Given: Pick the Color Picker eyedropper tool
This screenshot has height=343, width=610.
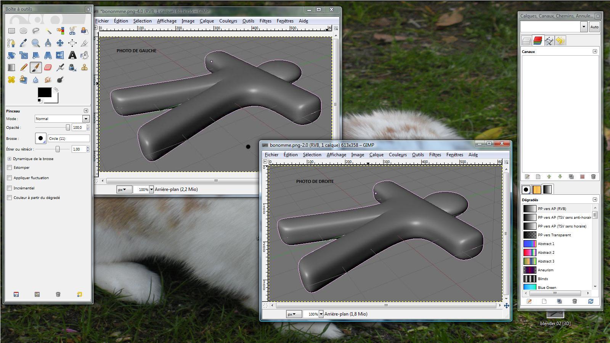Looking at the screenshot, I should pos(23,43).
